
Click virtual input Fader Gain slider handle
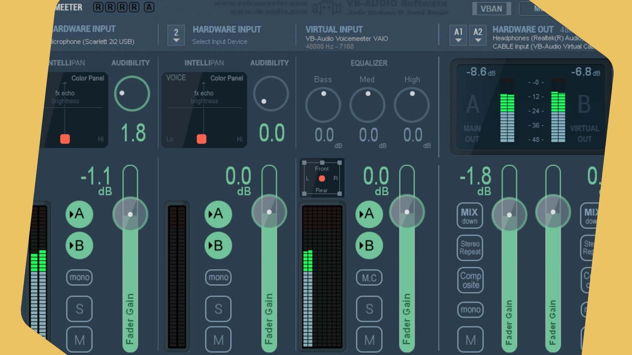pyautogui.click(x=407, y=212)
